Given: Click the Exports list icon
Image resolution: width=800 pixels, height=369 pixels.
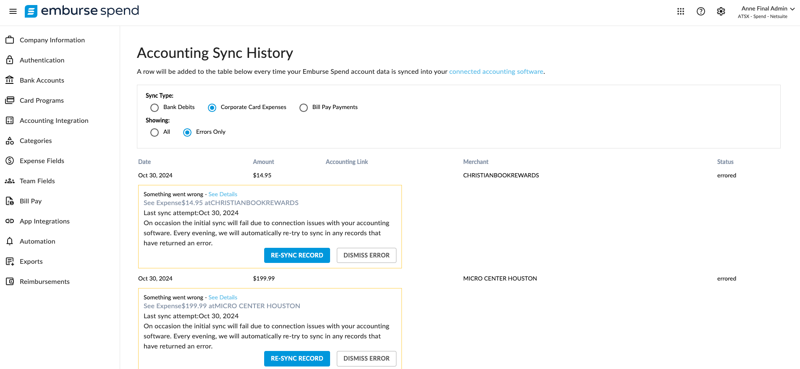Looking at the screenshot, I should [x=10, y=261].
